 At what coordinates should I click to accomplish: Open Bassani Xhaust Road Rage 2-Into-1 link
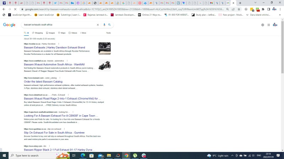pyautogui.click(x=62, y=99)
